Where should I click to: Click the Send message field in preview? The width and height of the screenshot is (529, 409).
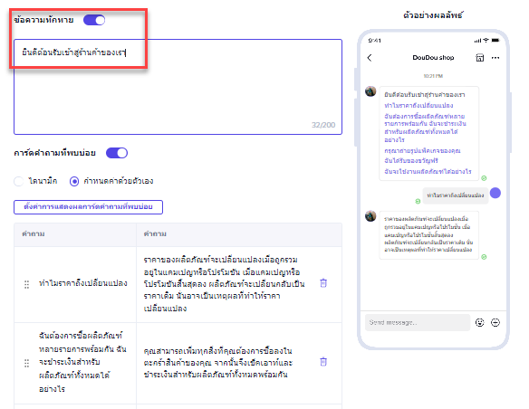pyautogui.click(x=418, y=322)
